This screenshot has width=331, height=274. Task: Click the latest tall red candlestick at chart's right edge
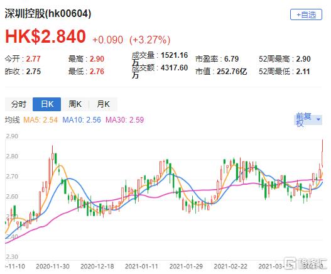tap(322, 153)
